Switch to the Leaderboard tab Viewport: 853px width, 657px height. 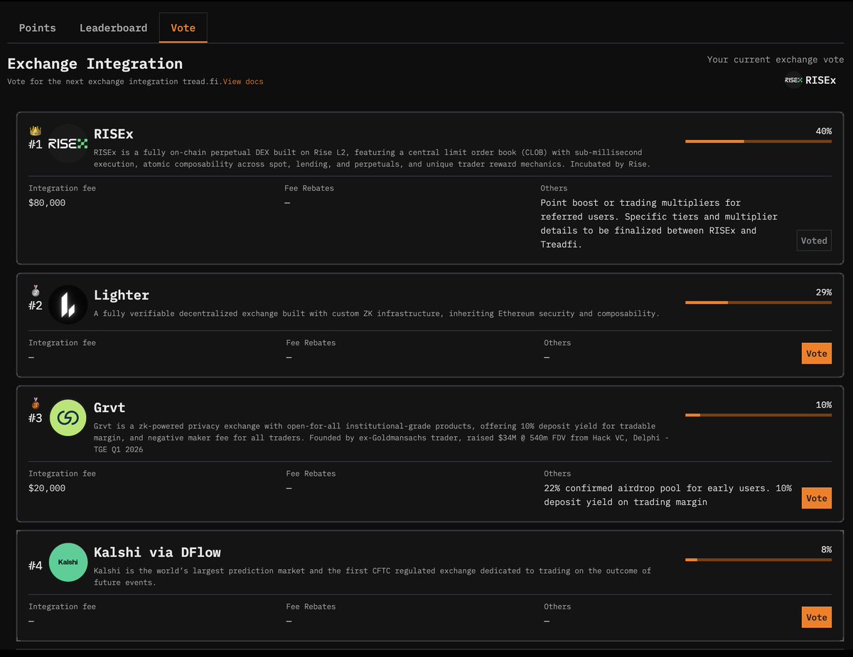point(113,28)
